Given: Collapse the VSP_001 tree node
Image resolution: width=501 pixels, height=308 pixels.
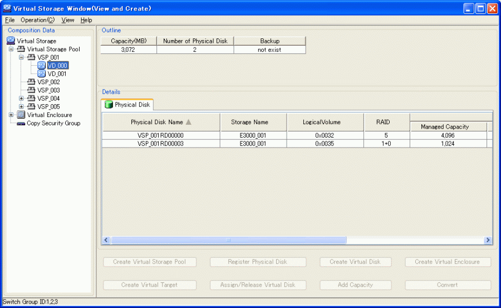Looking at the screenshot, I should (x=21, y=57).
